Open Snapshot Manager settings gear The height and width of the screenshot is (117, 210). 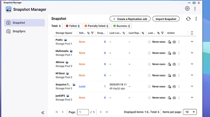point(187,8)
